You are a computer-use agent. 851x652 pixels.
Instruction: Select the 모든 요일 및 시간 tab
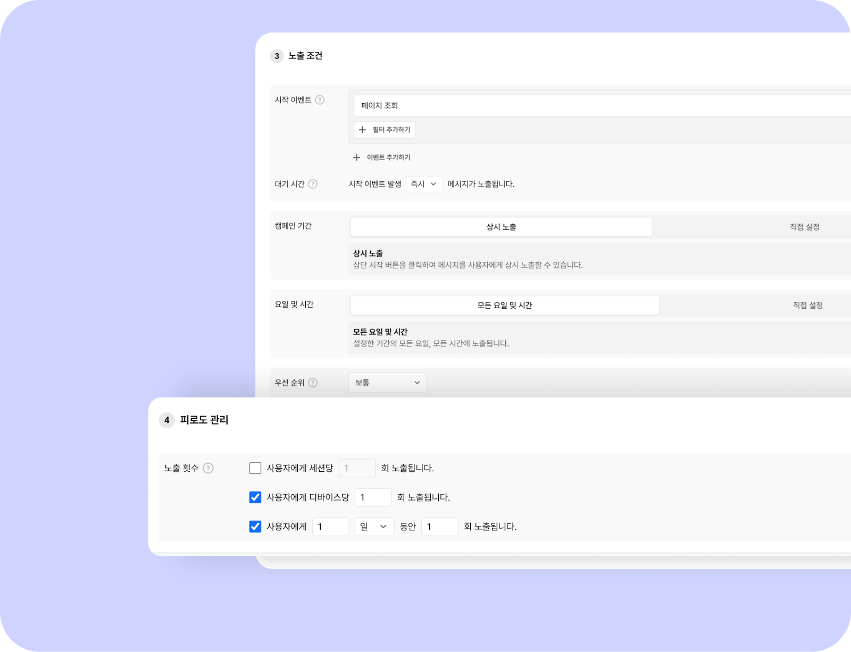(x=505, y=306)
